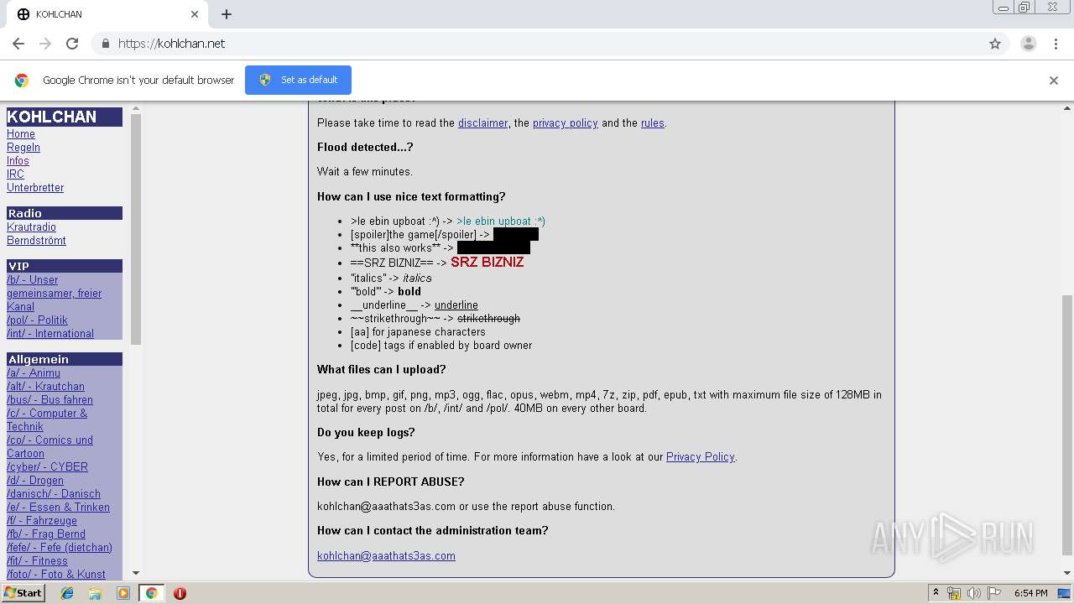This screenshot has width=1074, height=604.
Task: Click the 6:54 PM taskbar clock
Action: [1030, 593]
